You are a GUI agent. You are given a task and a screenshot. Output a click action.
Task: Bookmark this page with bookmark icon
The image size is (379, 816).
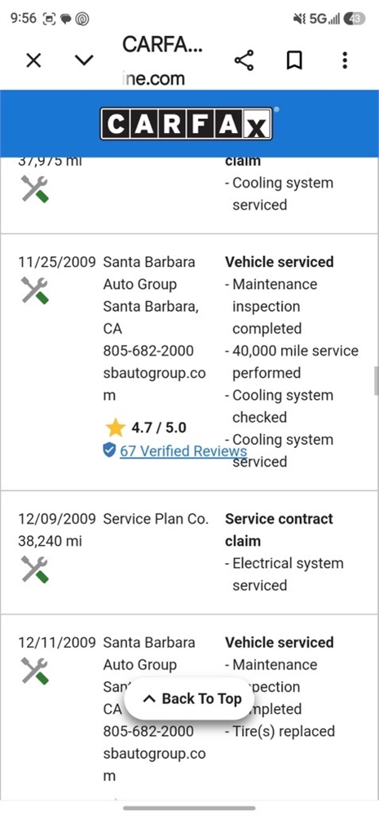[x=294, y=61]
